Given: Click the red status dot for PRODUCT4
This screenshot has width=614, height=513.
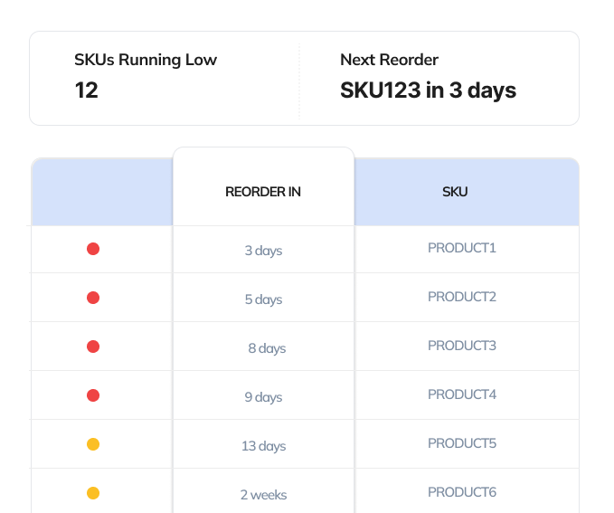Looking at the screenshot, I should coord(93,395).
